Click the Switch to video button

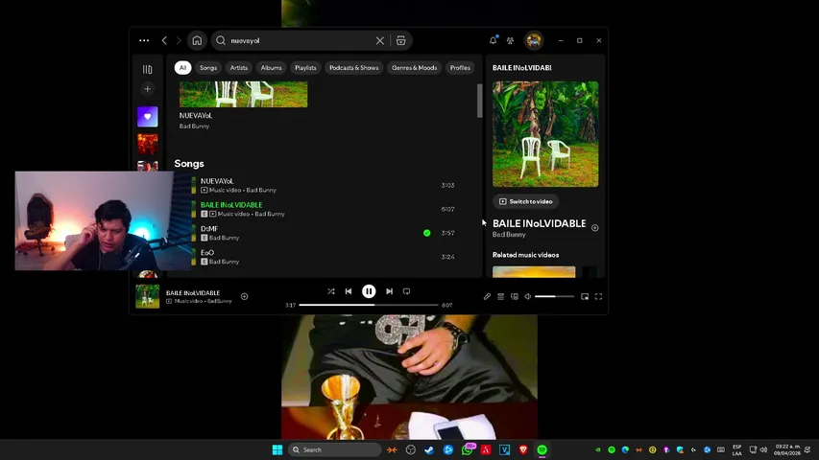click(x=525, y=201)
